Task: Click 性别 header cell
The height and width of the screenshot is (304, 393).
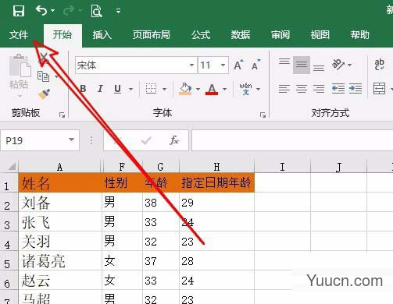Action: pyautogui.click(x=122, y=182)
